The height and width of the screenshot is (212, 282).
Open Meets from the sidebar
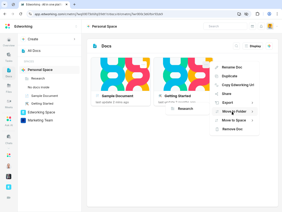[x=9, y=104]
